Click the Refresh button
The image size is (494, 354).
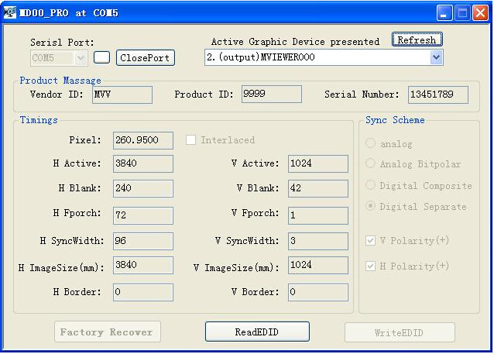(x=417, y=40)
